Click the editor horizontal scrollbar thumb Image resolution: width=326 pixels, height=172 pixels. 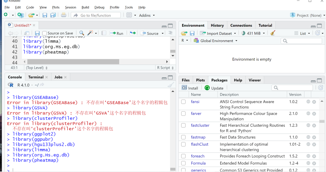point(73,62)
